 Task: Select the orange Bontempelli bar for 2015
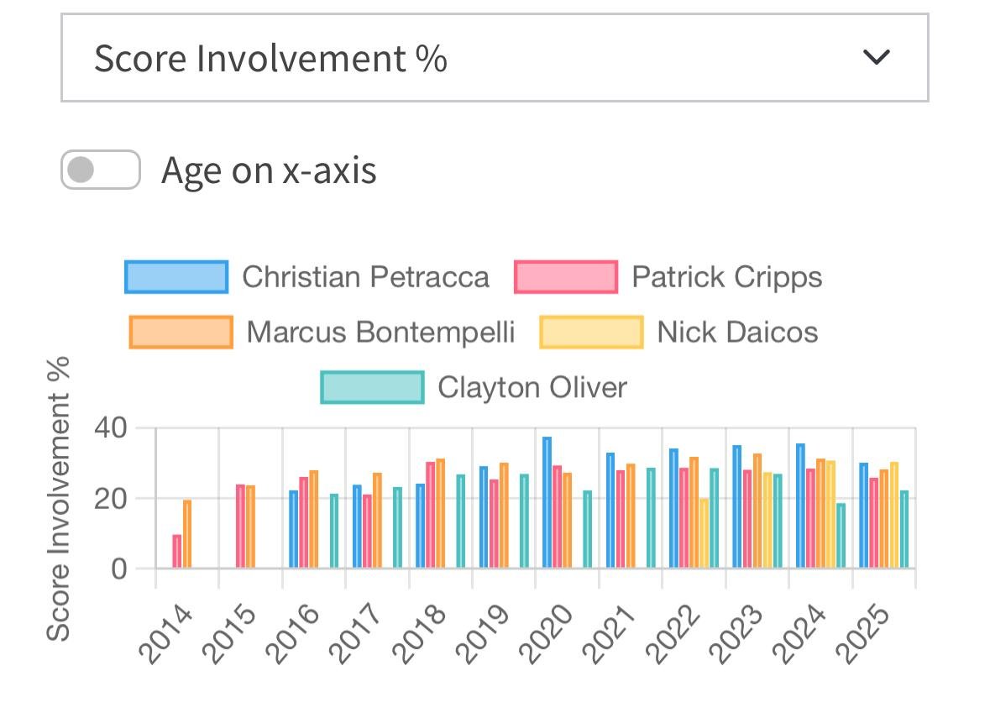[x=251, y=527]
